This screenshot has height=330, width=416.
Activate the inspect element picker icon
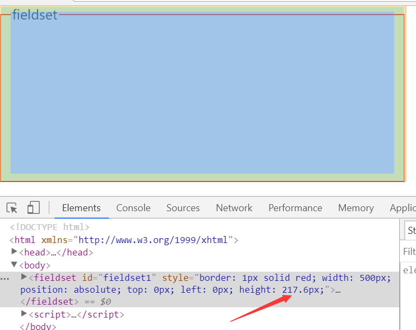pos(12,207)
